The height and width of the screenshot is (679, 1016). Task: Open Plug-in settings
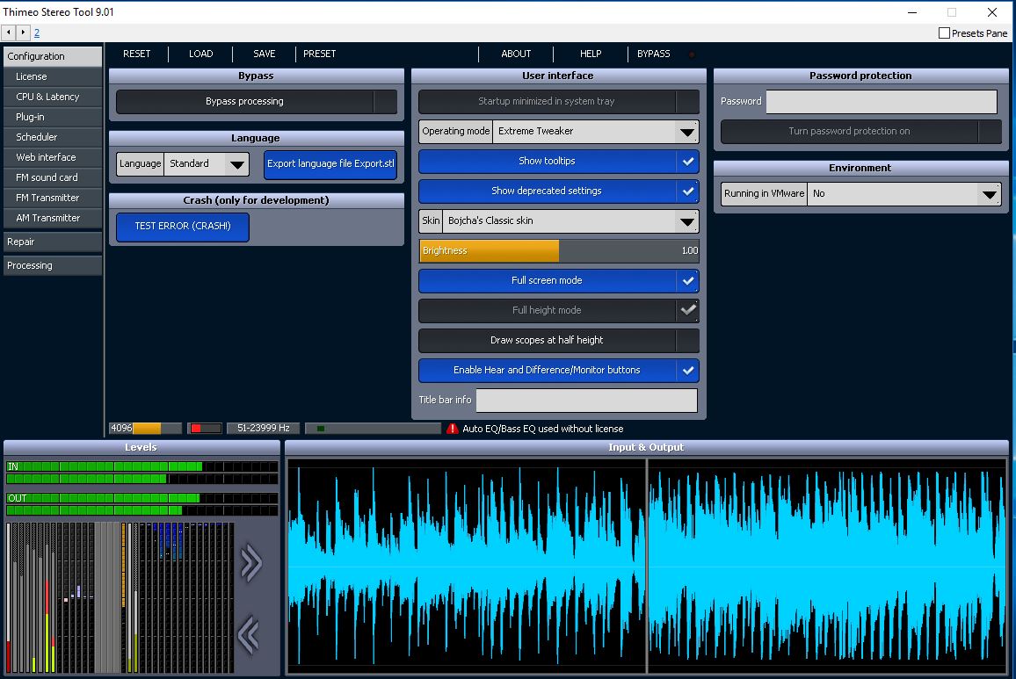53,117
